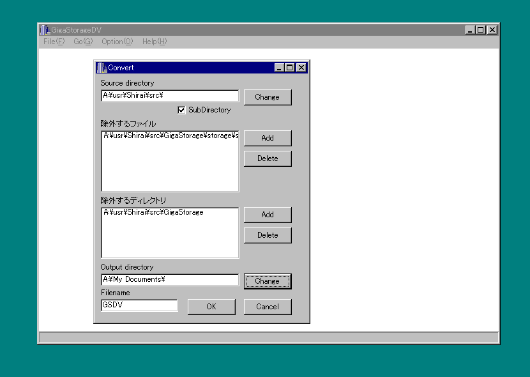Click the Convert dialog title icon
Image resolution: width=530 pixels, height=377 pixels.
coord(102,68)
